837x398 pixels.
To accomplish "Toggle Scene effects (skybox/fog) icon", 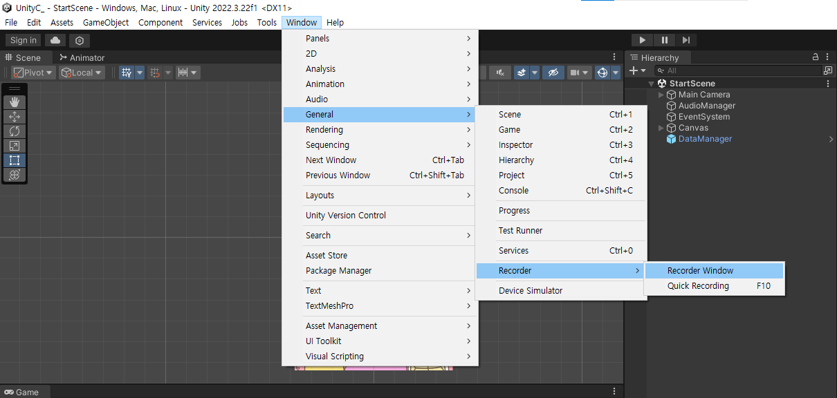I will [x=522, y=73].
